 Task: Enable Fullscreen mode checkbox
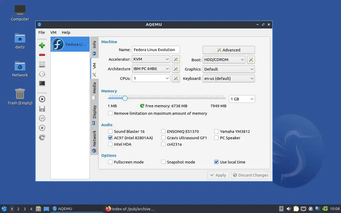click(110, 162)
